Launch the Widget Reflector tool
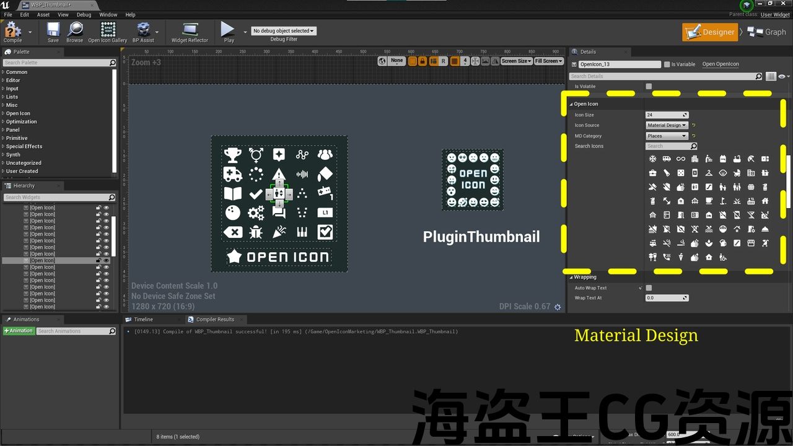 190,30
